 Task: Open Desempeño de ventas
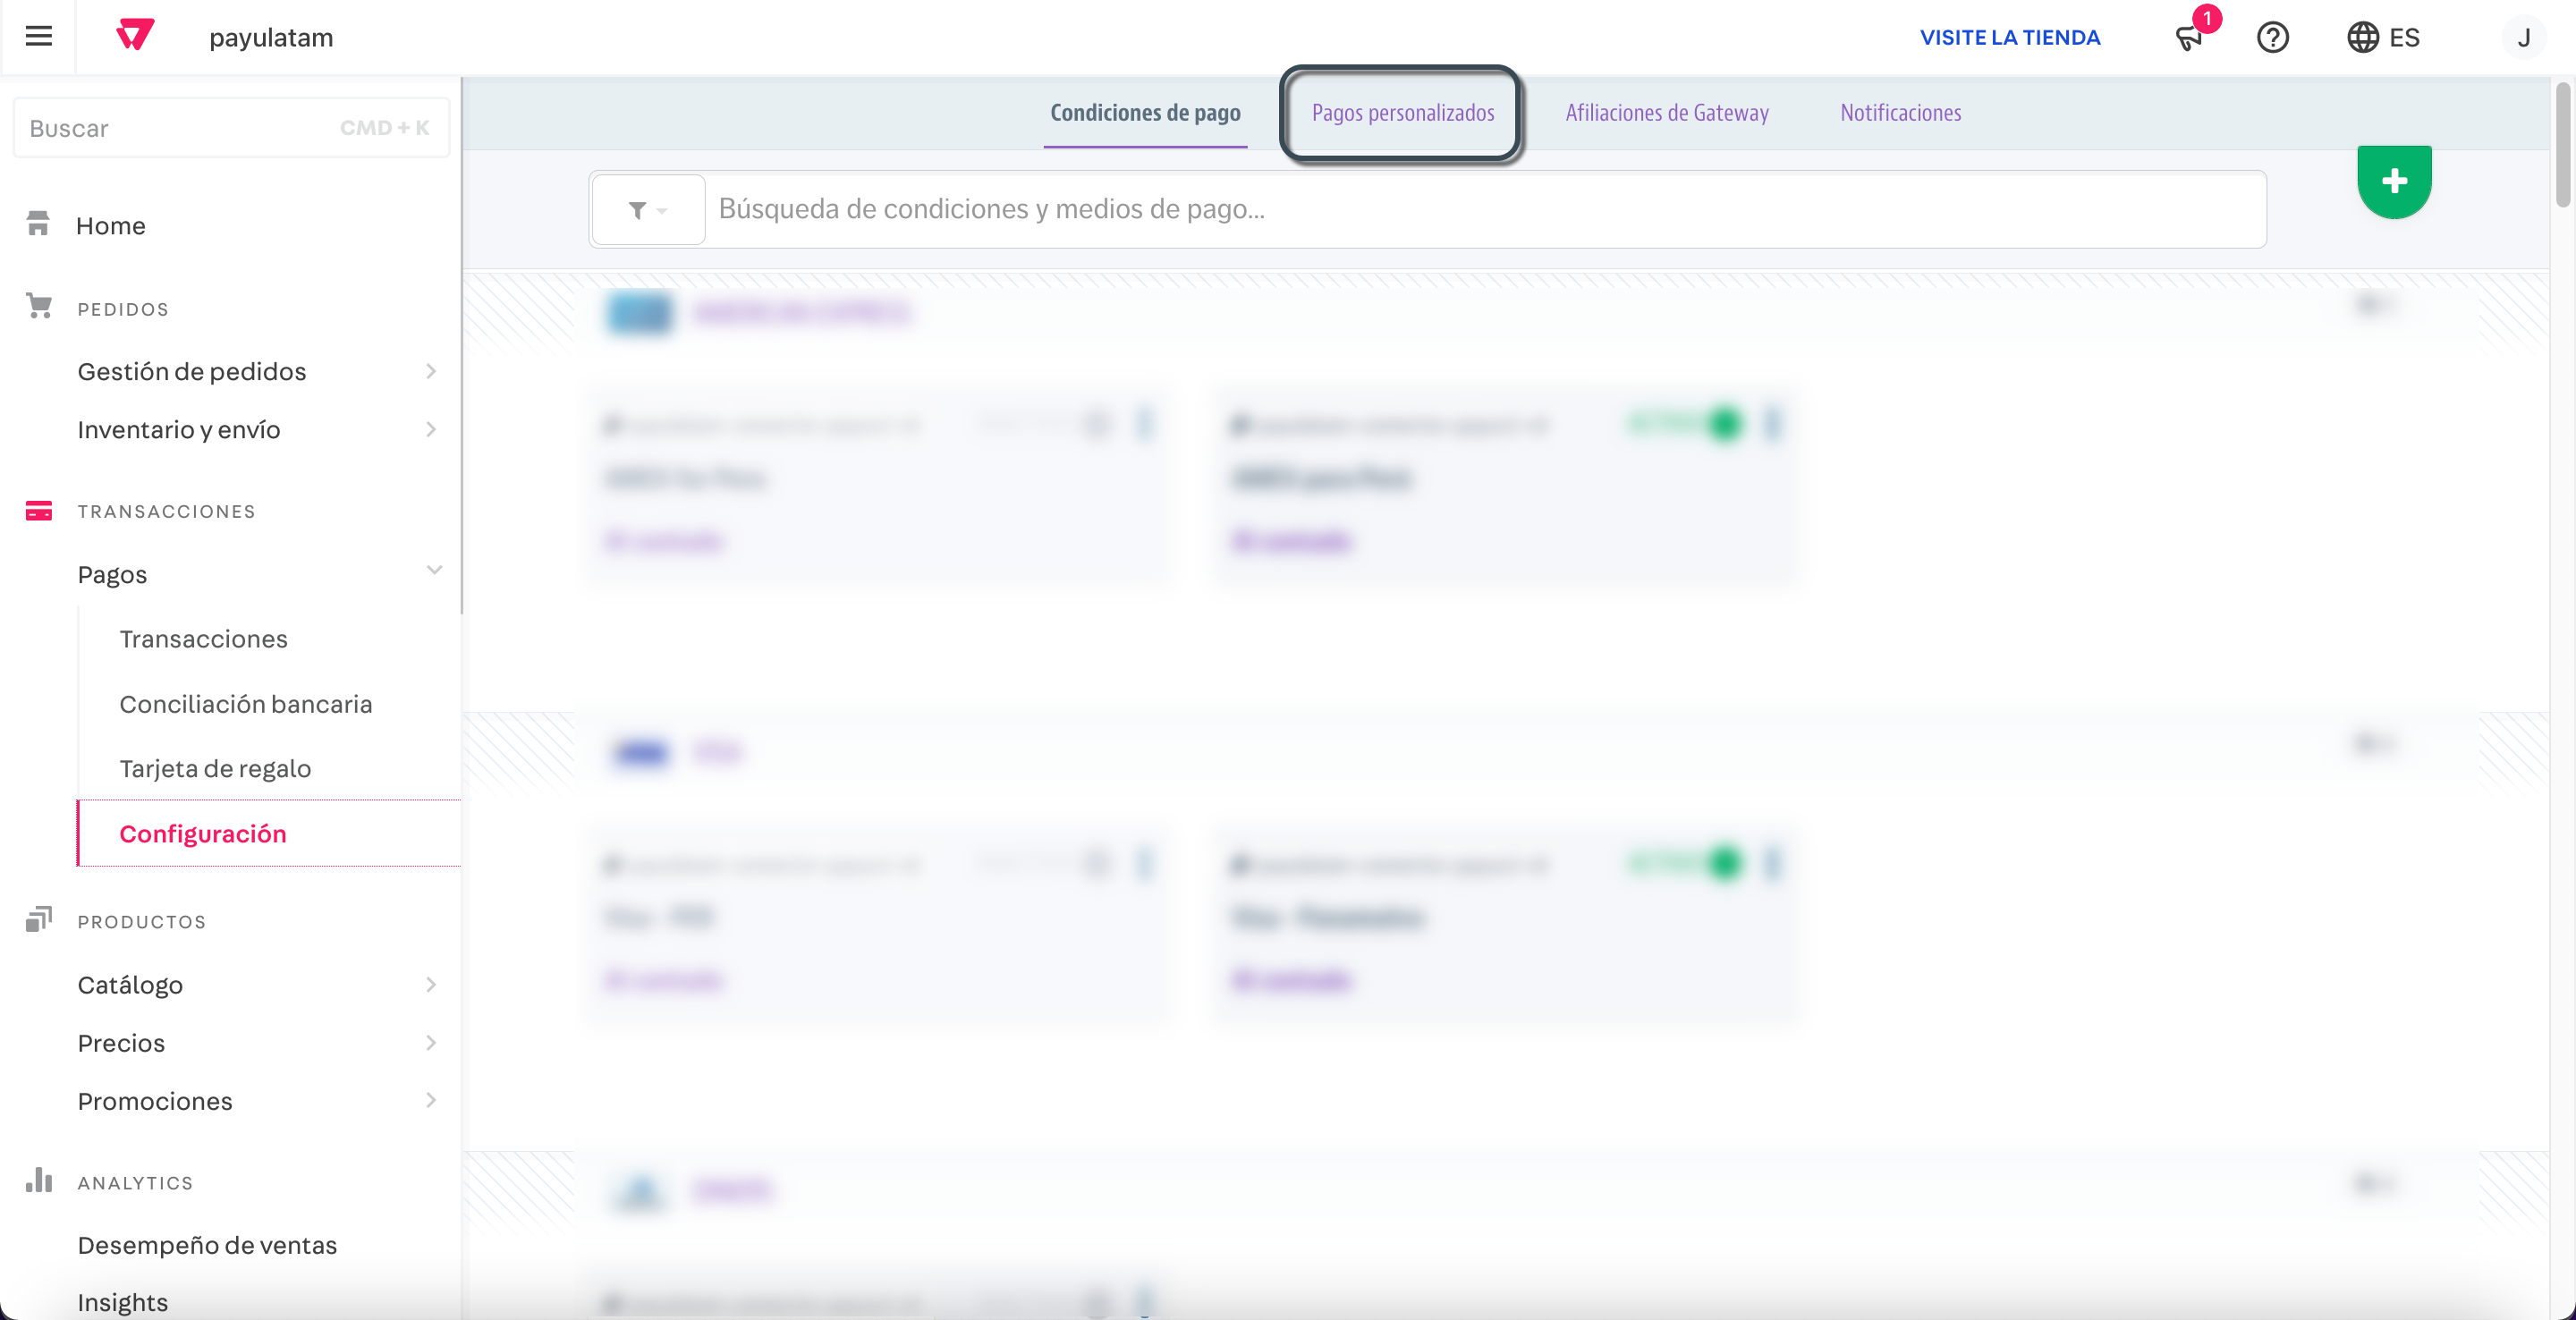[207, 1245]
